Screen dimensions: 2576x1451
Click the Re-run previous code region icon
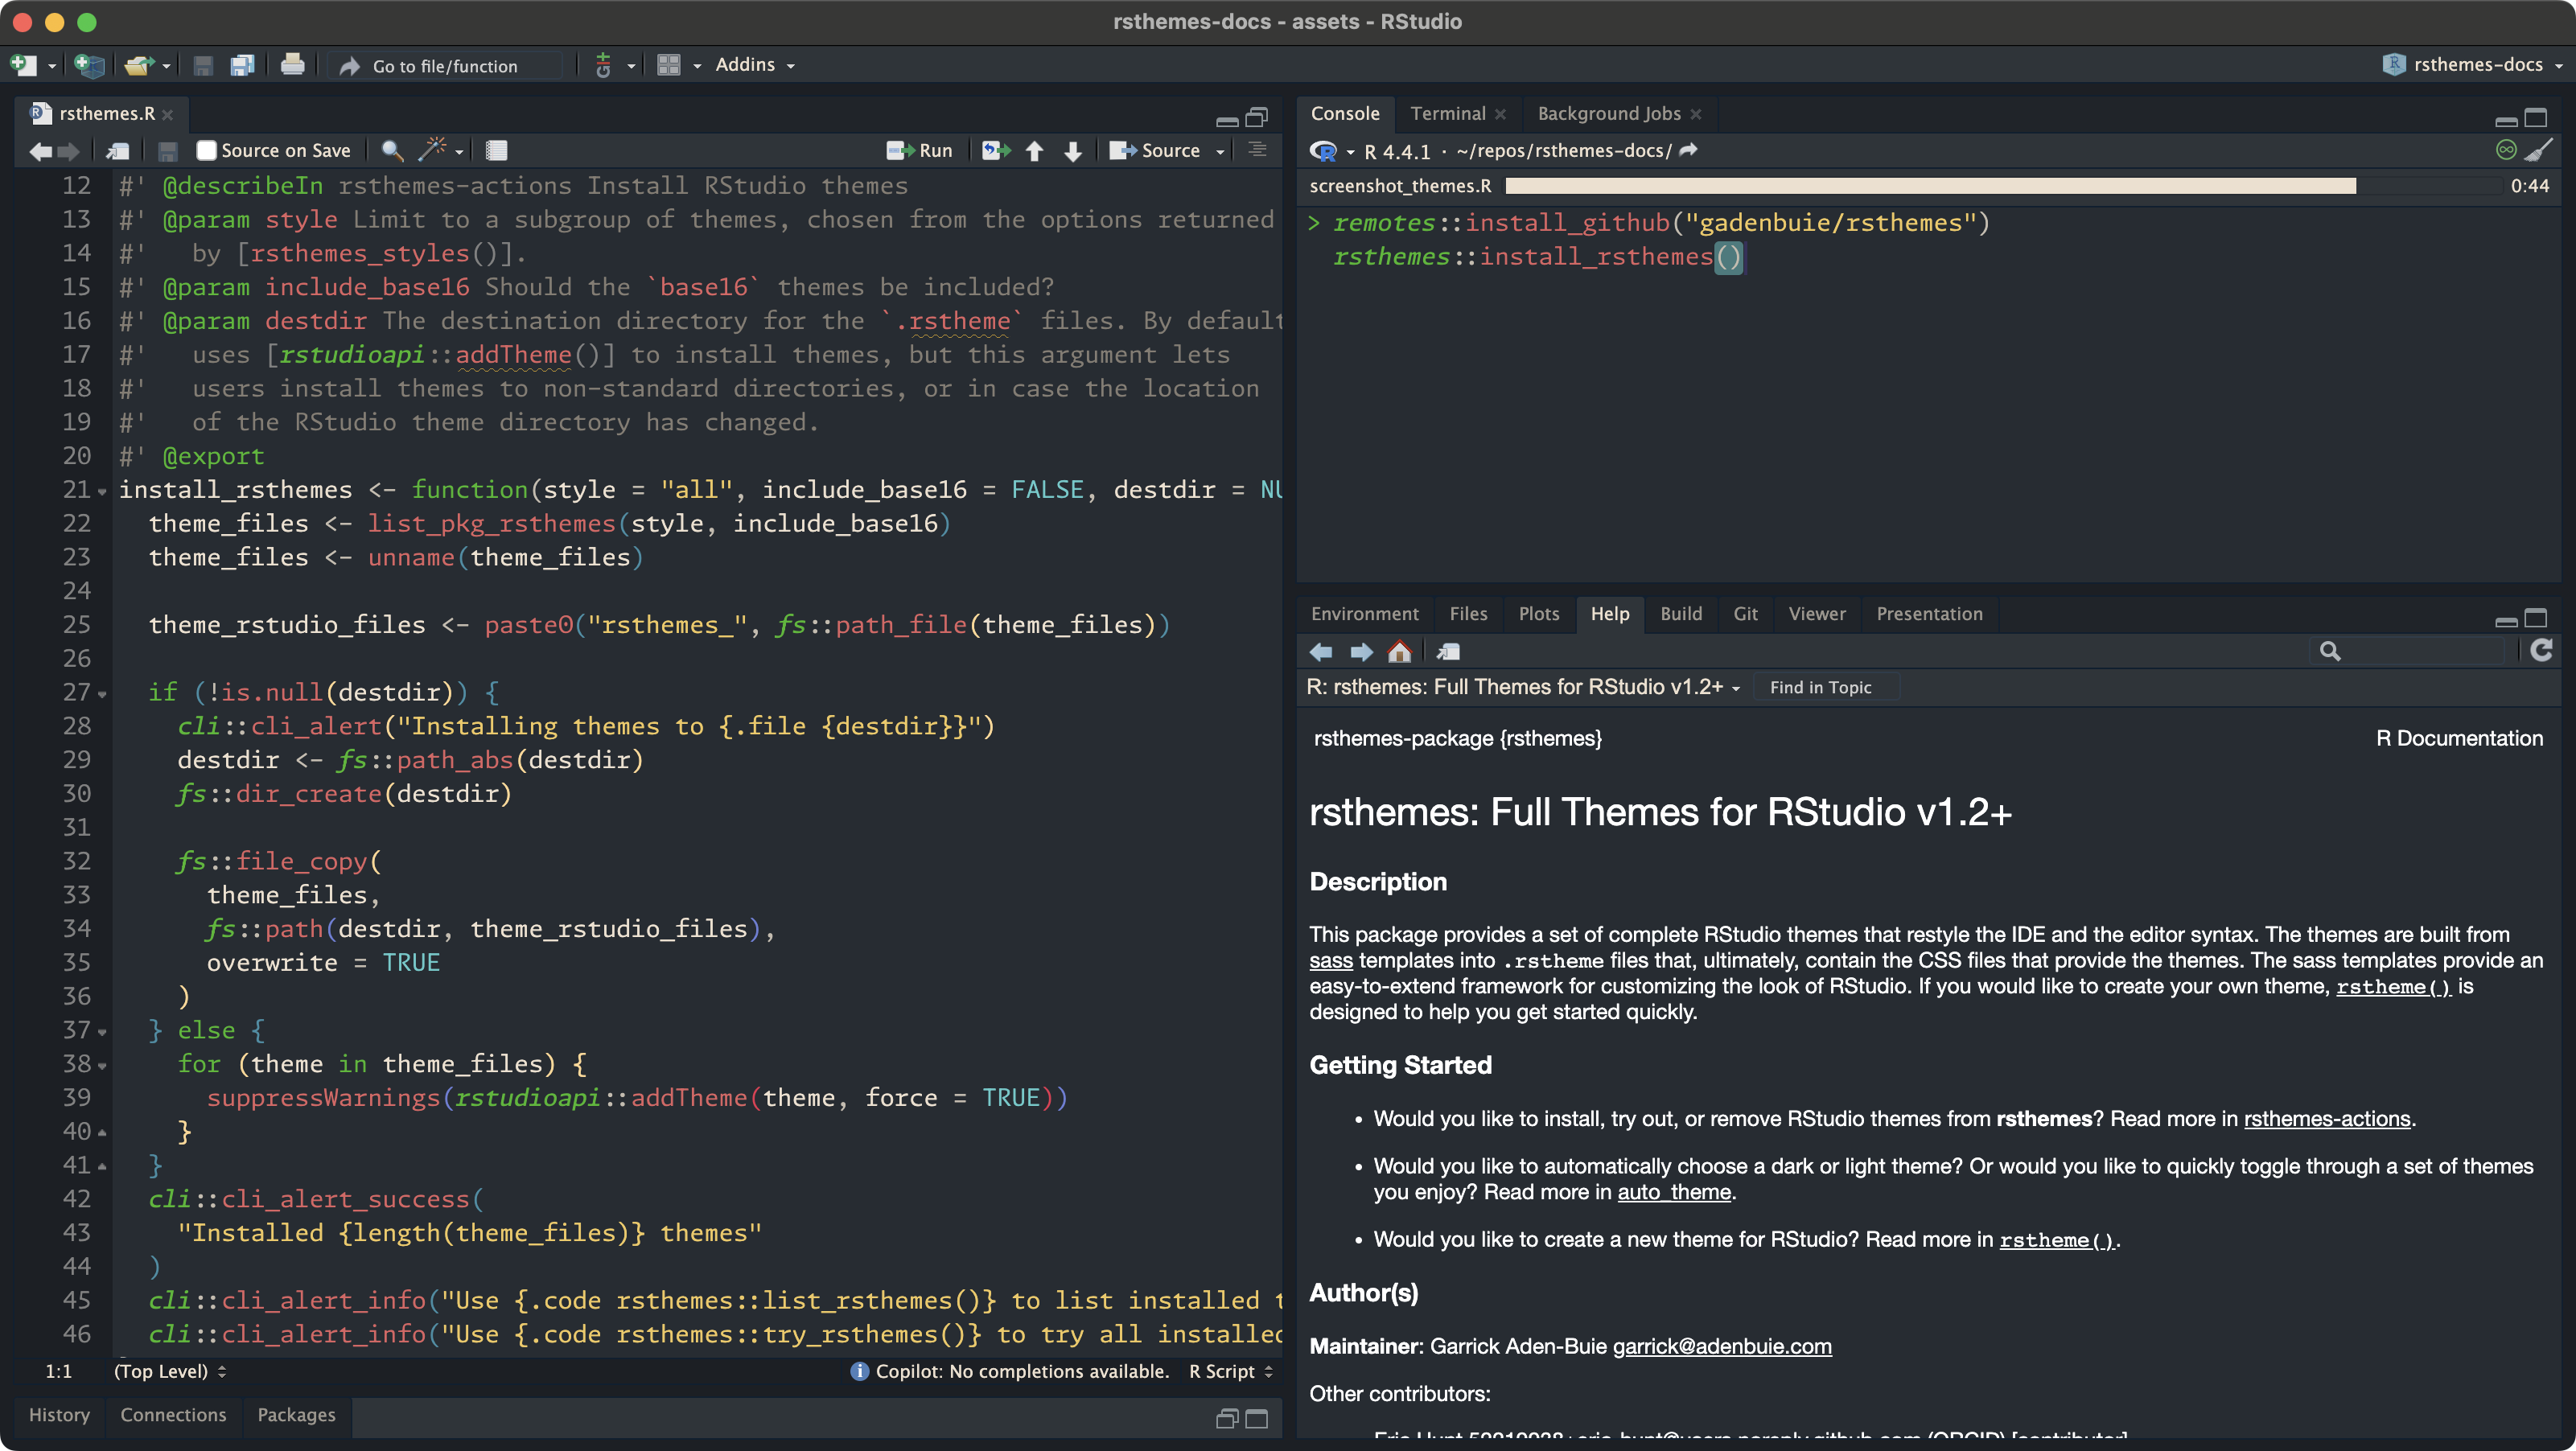click(995, 150)
